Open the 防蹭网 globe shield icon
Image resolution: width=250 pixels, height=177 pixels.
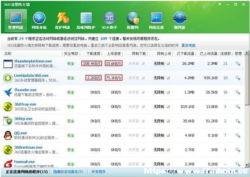pos(133,20)
